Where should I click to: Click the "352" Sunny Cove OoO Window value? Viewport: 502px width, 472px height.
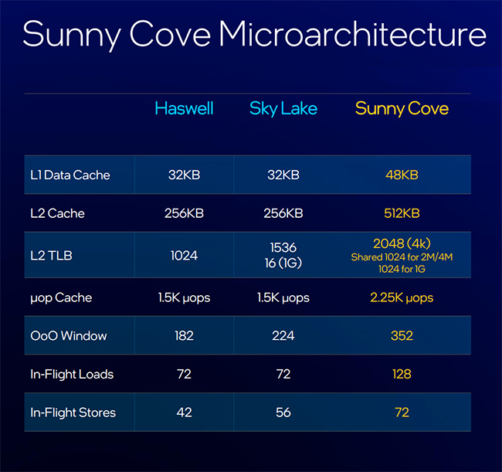(x=402, y=335)
